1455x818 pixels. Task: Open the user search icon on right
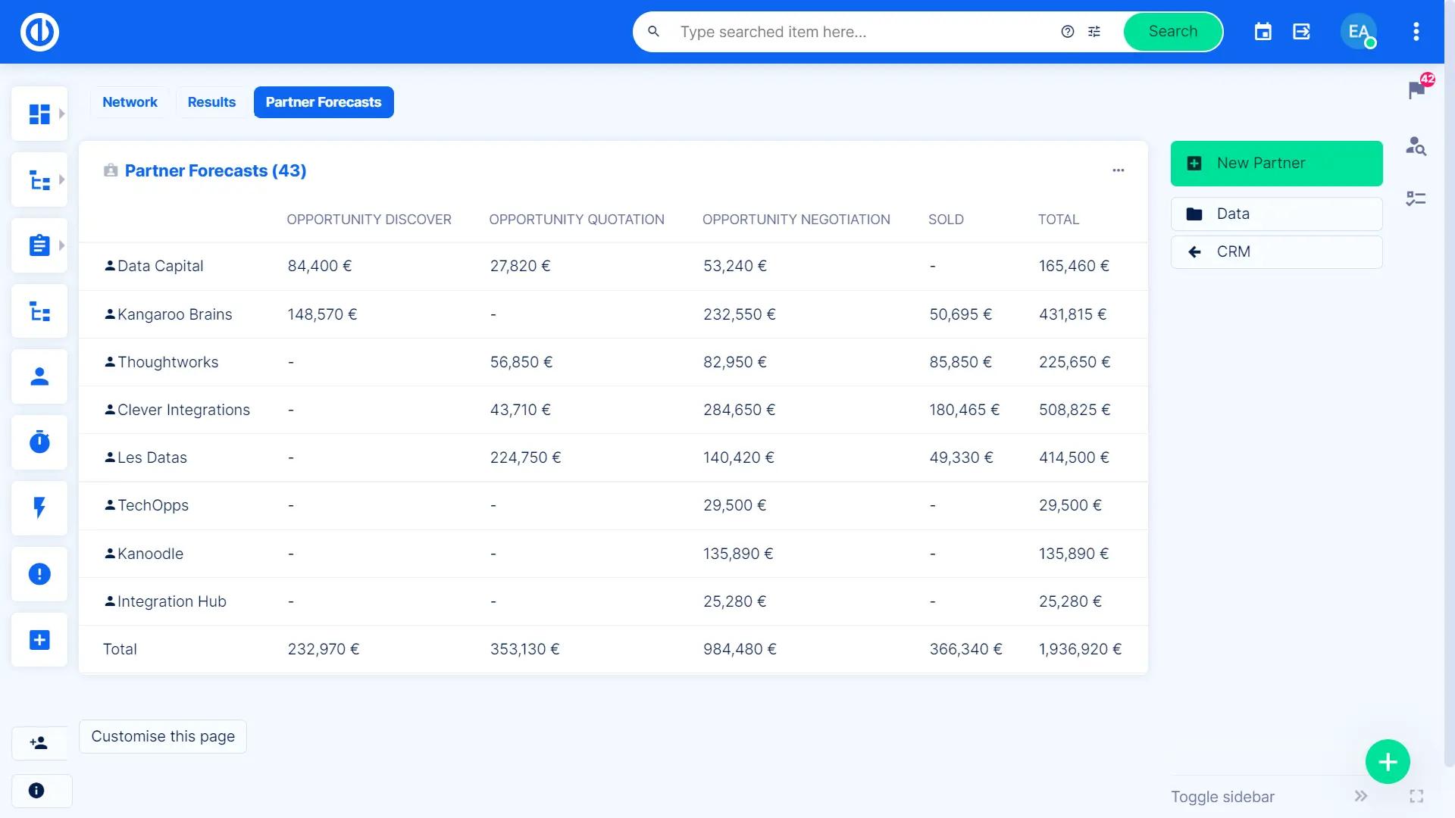click(1416, 145)
